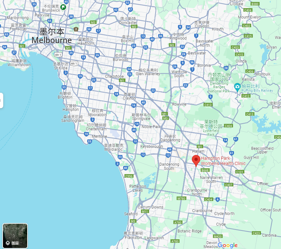Click the C402 road shield
281x249 pixels.
coord(246,26)
